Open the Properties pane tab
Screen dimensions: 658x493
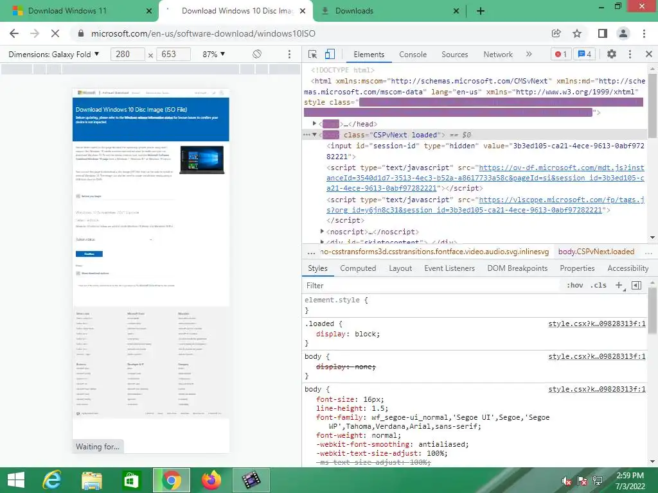click(577, 268)
